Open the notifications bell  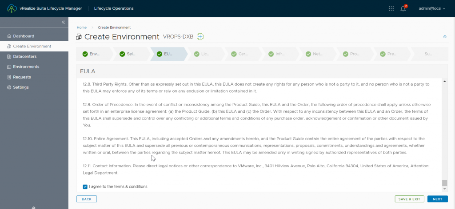(403, 8)
